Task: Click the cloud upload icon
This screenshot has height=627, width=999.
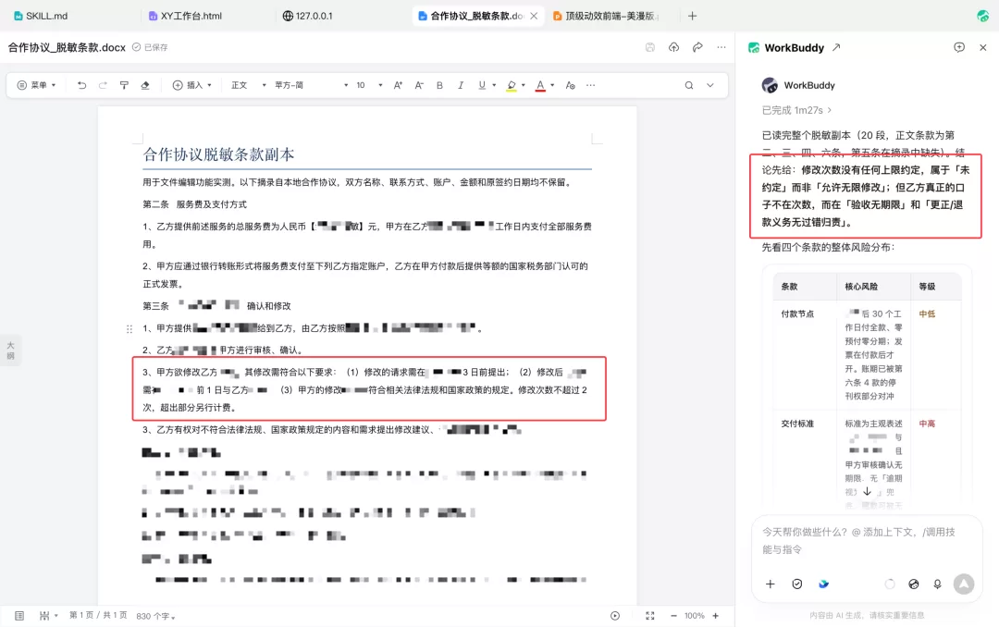Action: 673,47
